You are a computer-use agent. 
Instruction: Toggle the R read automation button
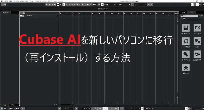point(52,4)
